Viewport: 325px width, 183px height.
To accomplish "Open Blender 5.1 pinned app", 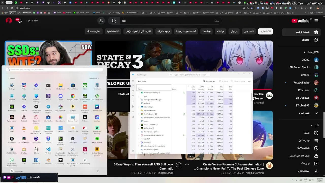I will click(x=48, y=161).
